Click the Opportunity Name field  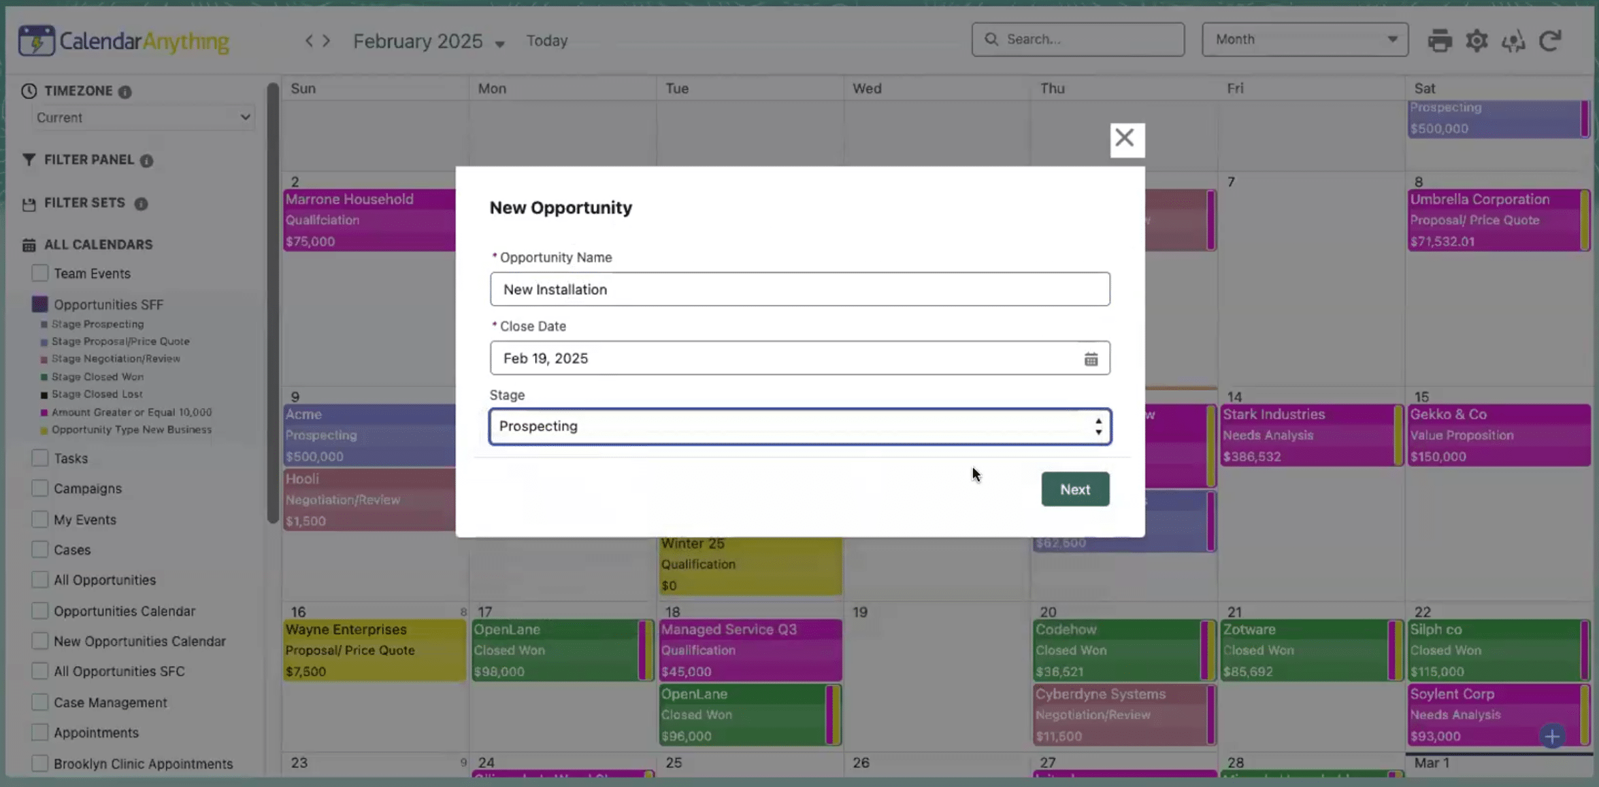point(799,290)
